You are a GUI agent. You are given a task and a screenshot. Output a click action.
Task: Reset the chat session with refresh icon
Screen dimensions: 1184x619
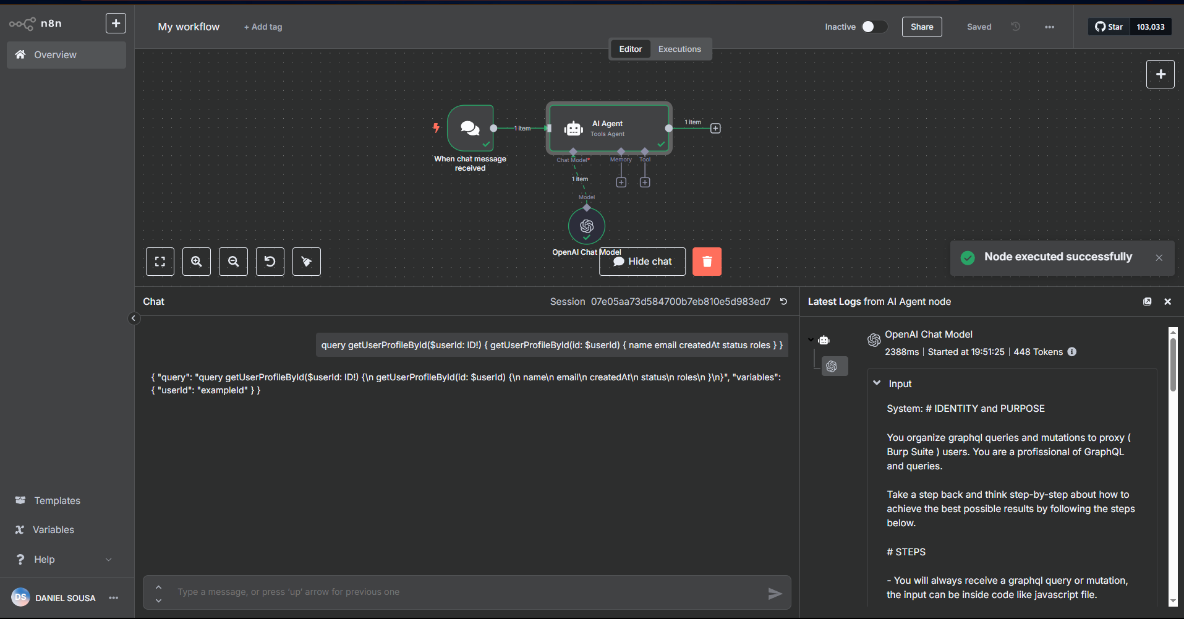[x=783, y=302]
